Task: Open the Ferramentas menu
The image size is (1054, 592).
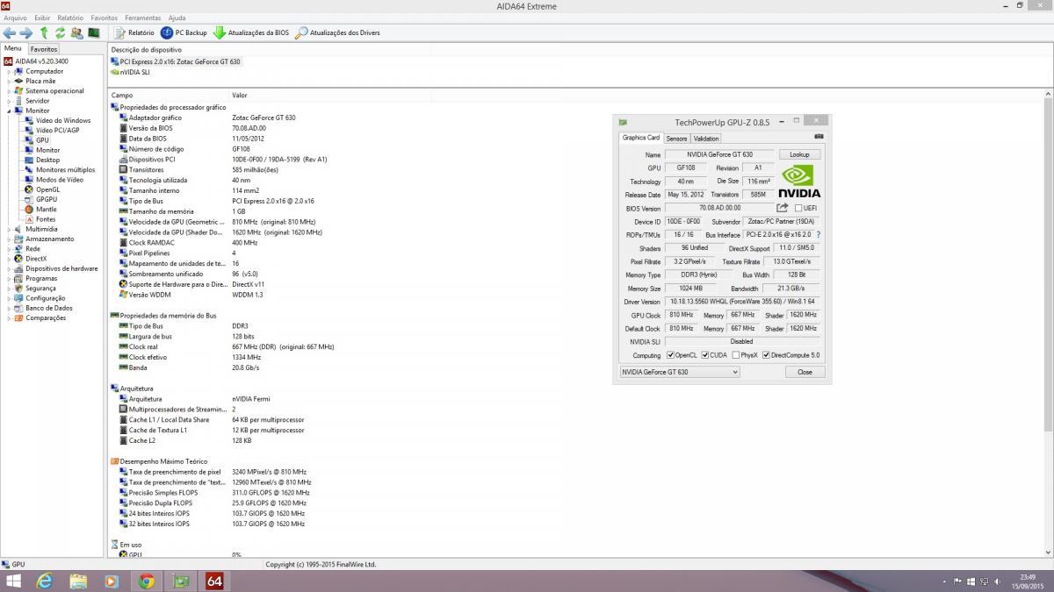Action: [x=143, y=18]
